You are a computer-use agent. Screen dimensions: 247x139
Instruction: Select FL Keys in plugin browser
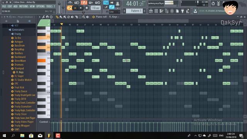pyautogui.click(x=20, y=72)
